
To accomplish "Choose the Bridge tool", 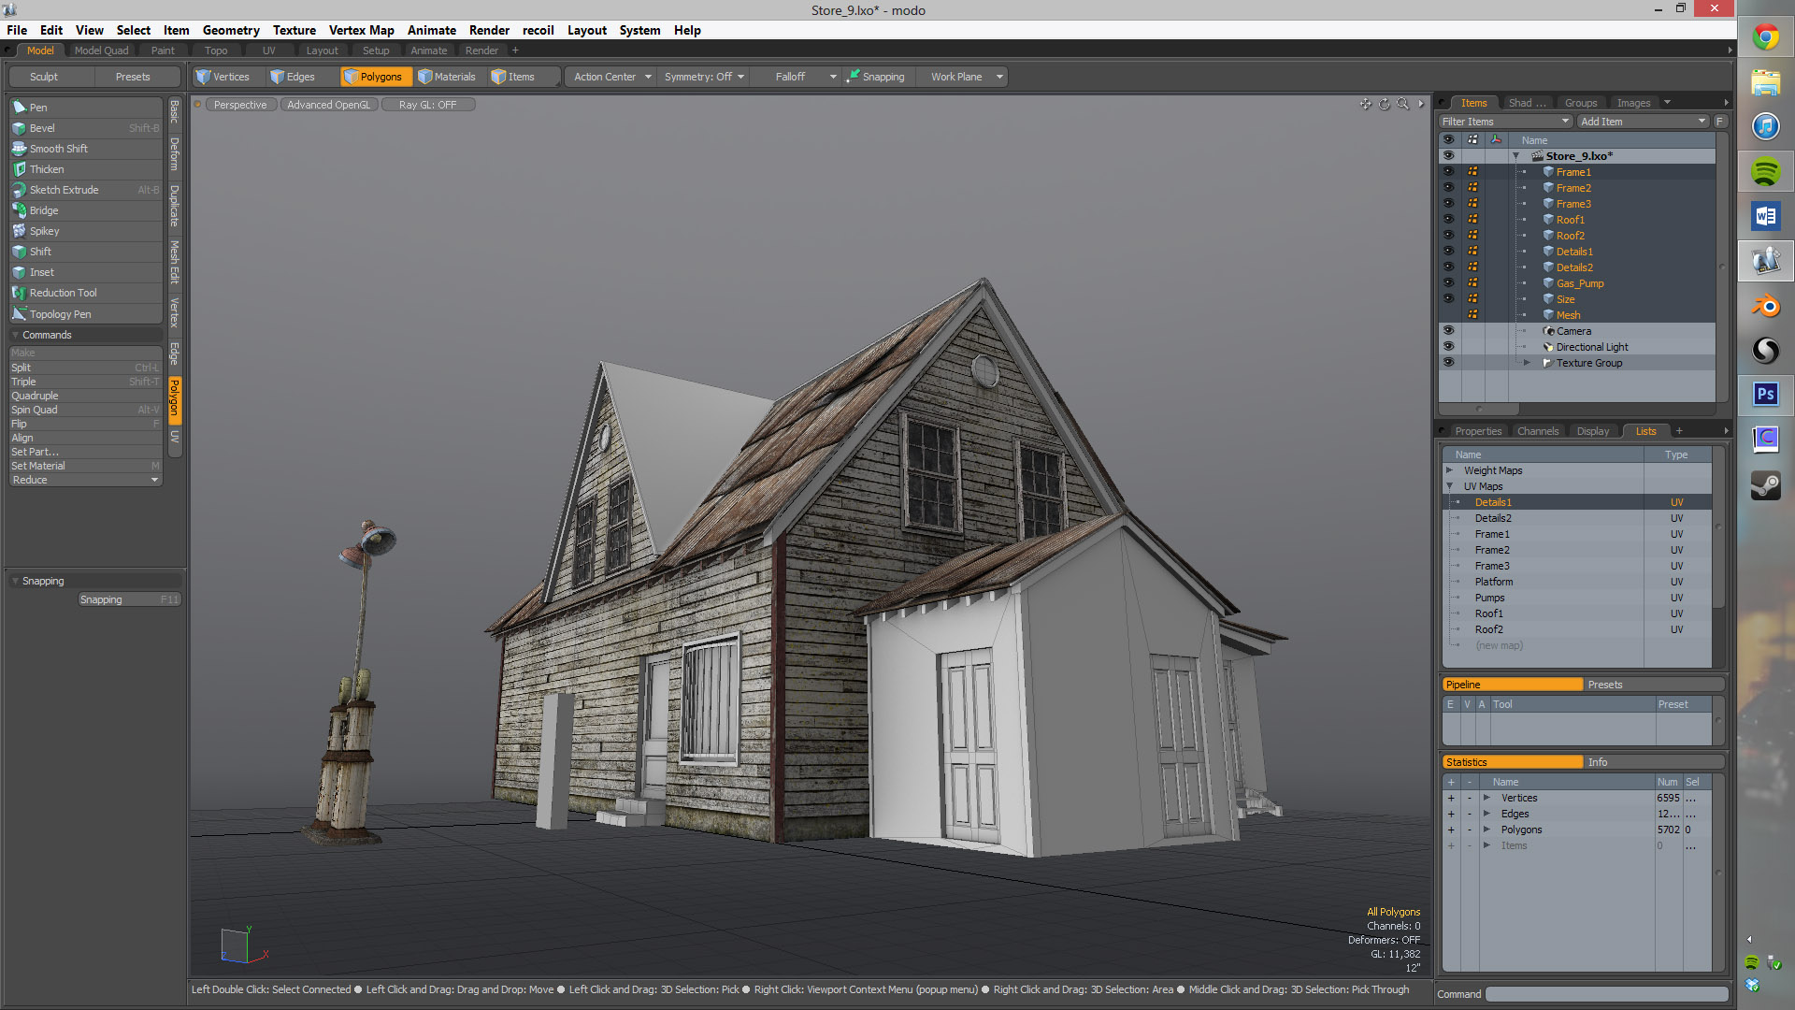I will (43, 210).
